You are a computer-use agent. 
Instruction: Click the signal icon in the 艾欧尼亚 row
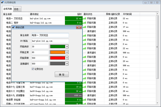tap(85, 19)
